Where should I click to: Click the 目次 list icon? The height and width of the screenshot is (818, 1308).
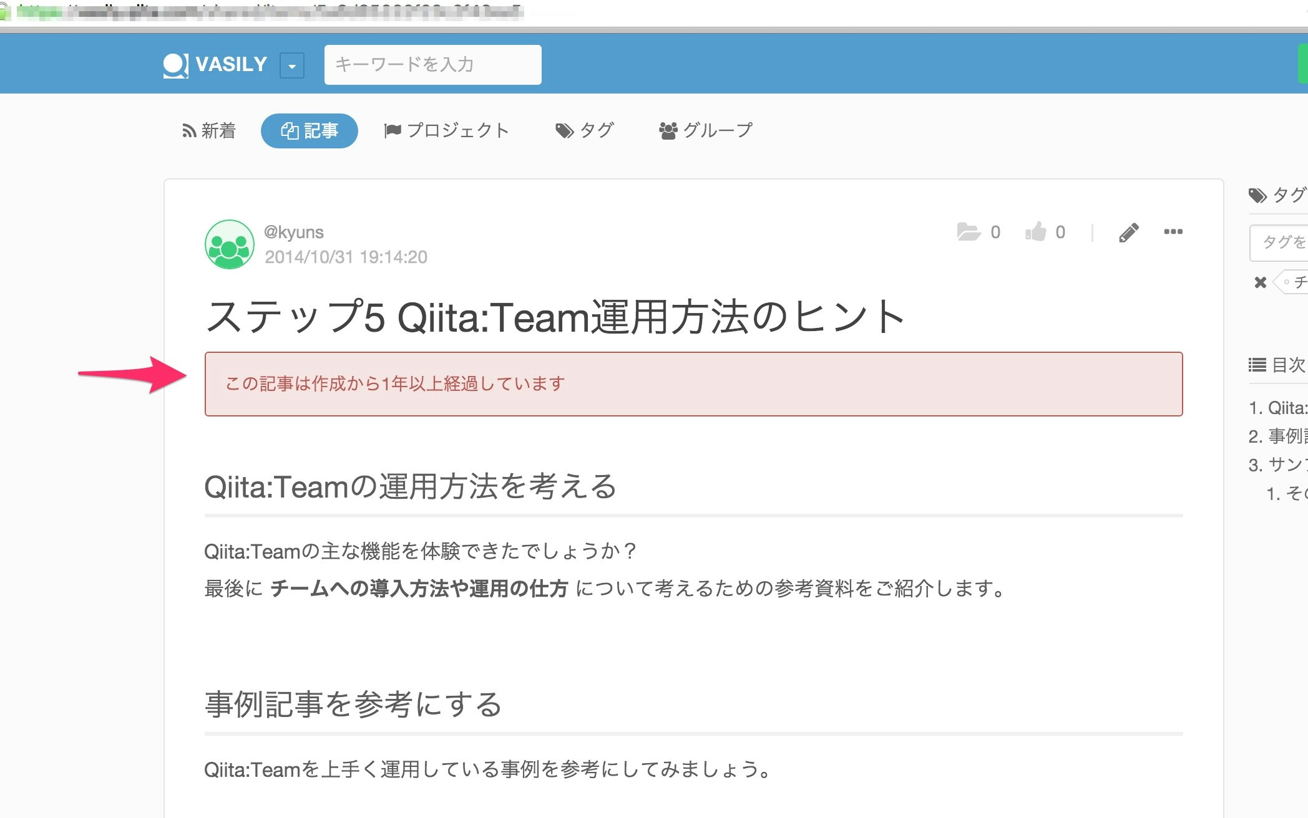click(x=1257, y=365)
